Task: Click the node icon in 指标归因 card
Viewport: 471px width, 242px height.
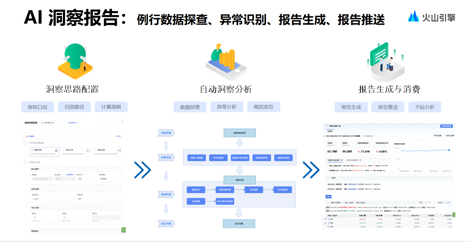Action: click(x=119, y=150)
